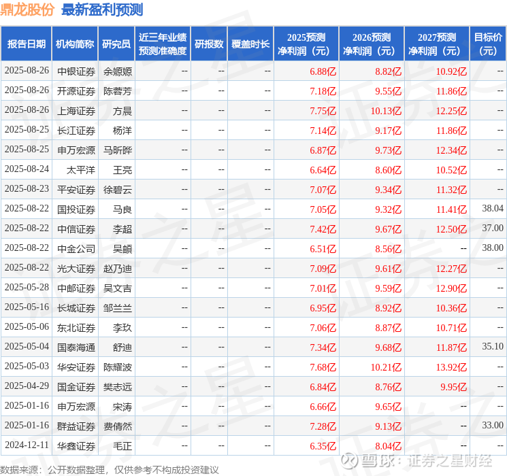Click analyst name 吴文吉
The image size is (507, 476).
118,288
